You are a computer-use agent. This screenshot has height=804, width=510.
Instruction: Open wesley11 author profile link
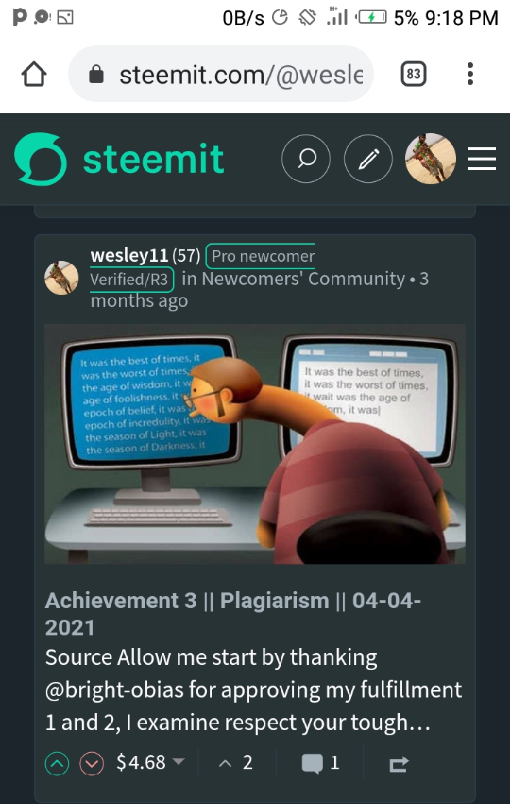pyautogui.click(x=129, y=255)
